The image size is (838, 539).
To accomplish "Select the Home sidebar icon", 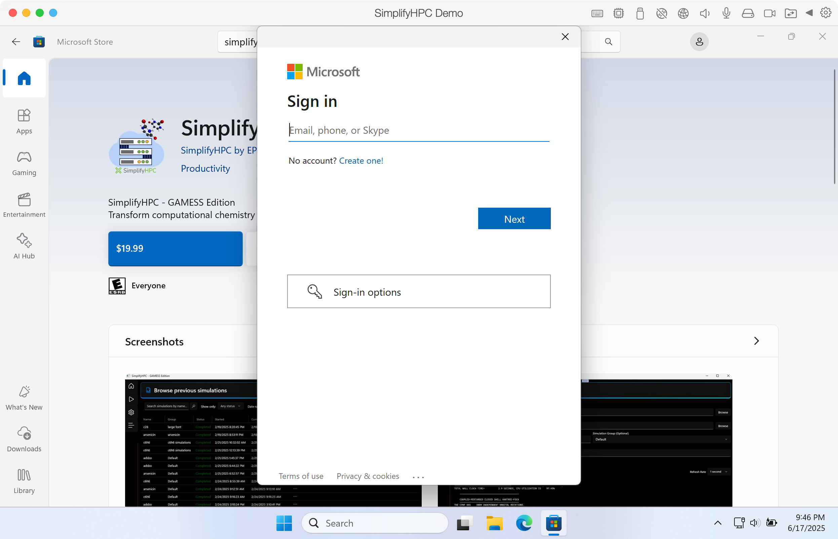I will [x=24, y=78].
